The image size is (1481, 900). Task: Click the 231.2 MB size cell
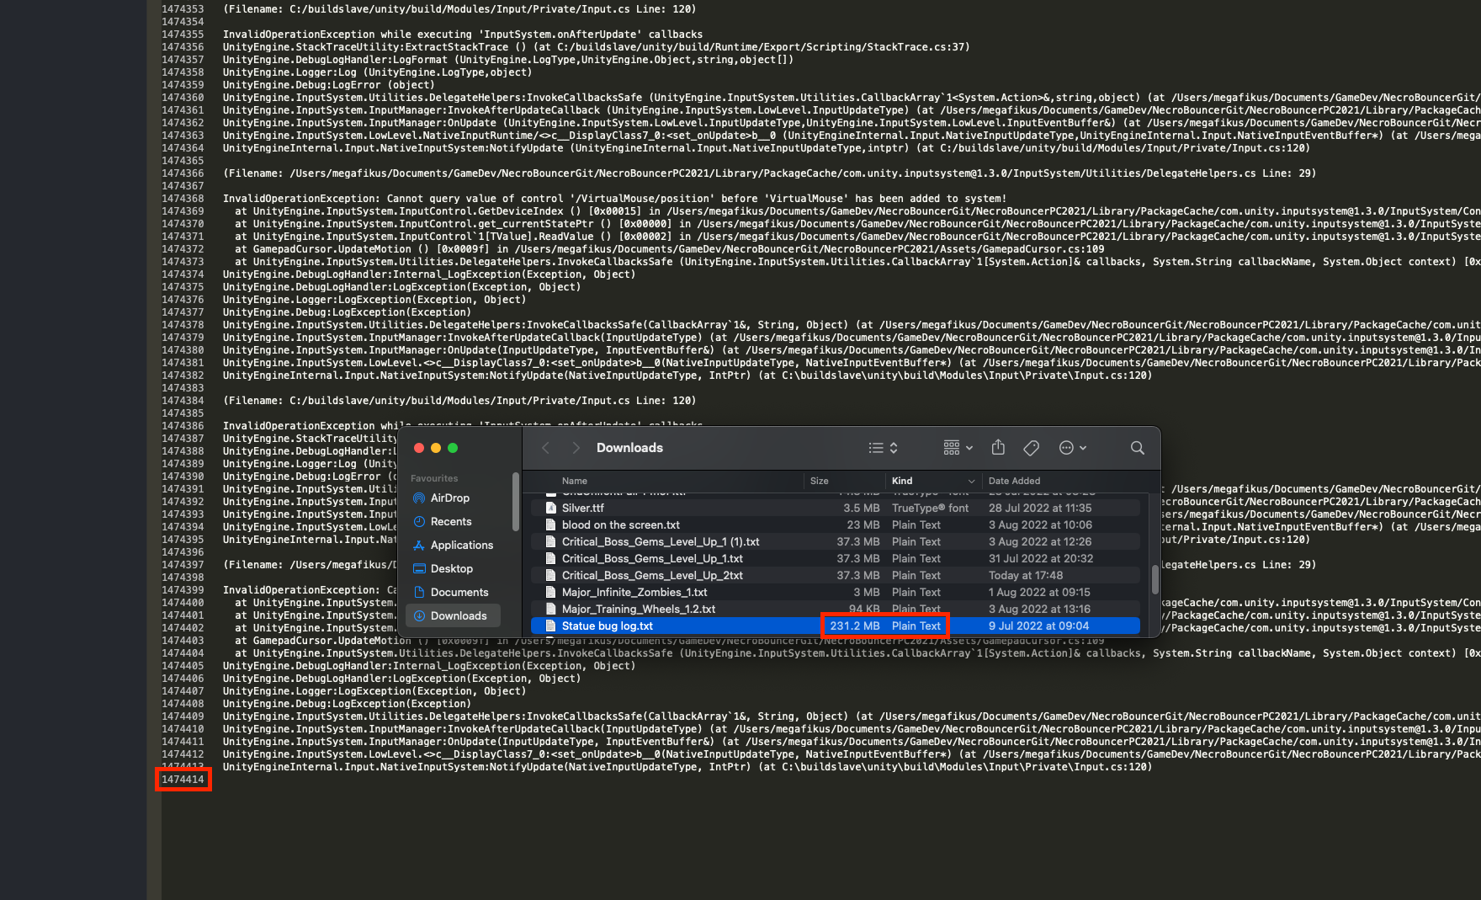855,626
